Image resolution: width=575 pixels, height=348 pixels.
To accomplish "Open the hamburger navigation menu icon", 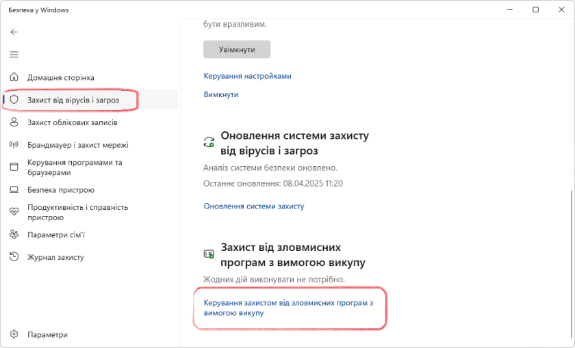I will 14,55.
